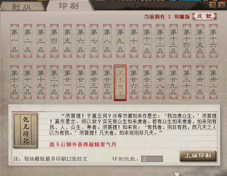Select the 第廿四品 chapter scroll
Viewport: 227px width, 176px height.
107,82
